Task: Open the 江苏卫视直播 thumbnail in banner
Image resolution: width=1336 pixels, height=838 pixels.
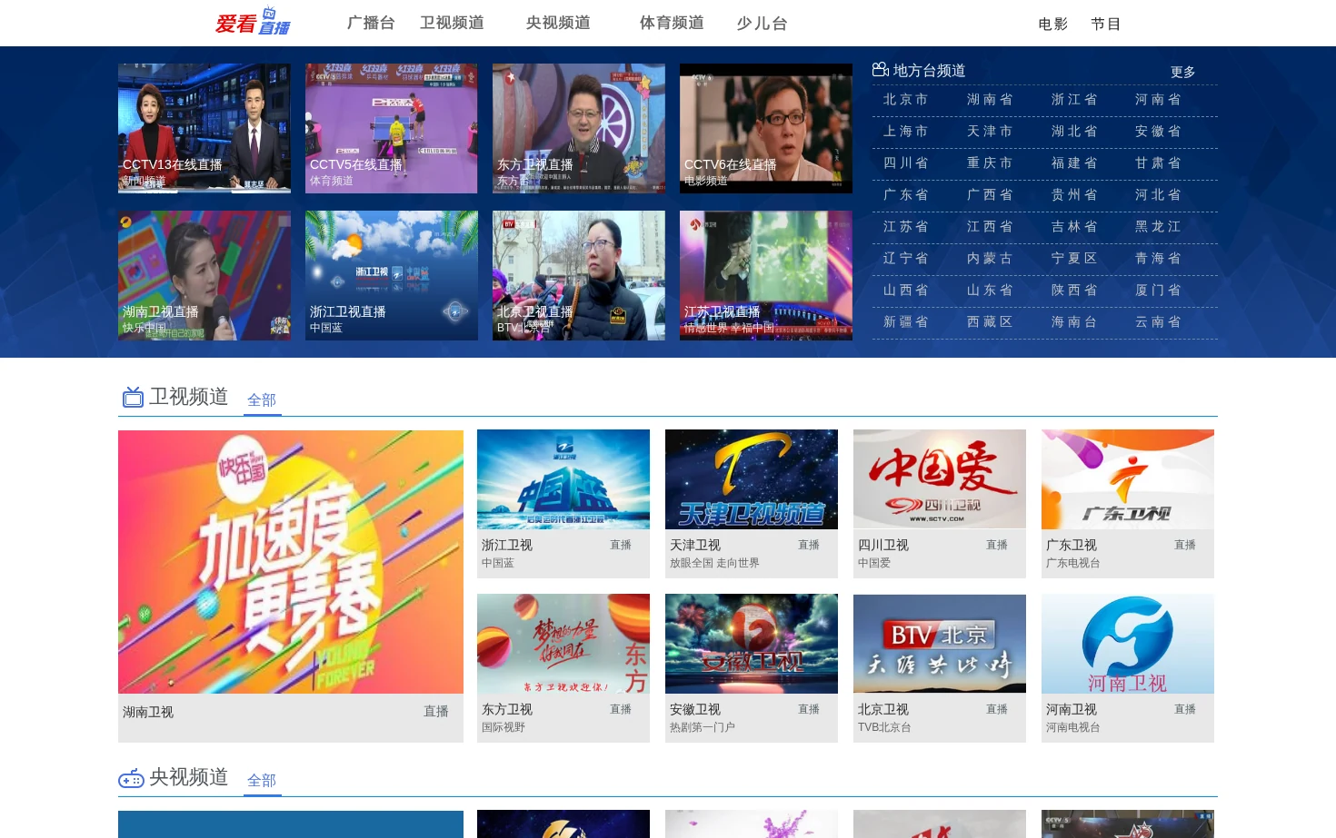Action: 766,276
